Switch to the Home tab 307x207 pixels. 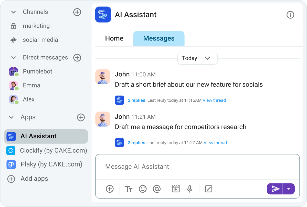pyautogui.click(x=114, y=38)
